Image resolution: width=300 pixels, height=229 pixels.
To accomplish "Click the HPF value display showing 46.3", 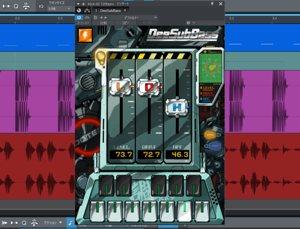I will point(177,154).
